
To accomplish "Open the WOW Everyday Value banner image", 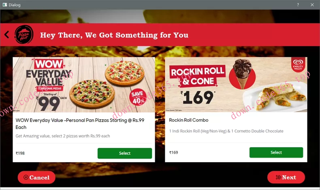I will [84, 85].
